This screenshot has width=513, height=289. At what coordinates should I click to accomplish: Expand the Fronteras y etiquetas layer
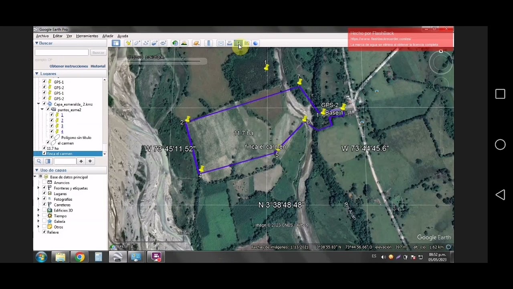38,188
